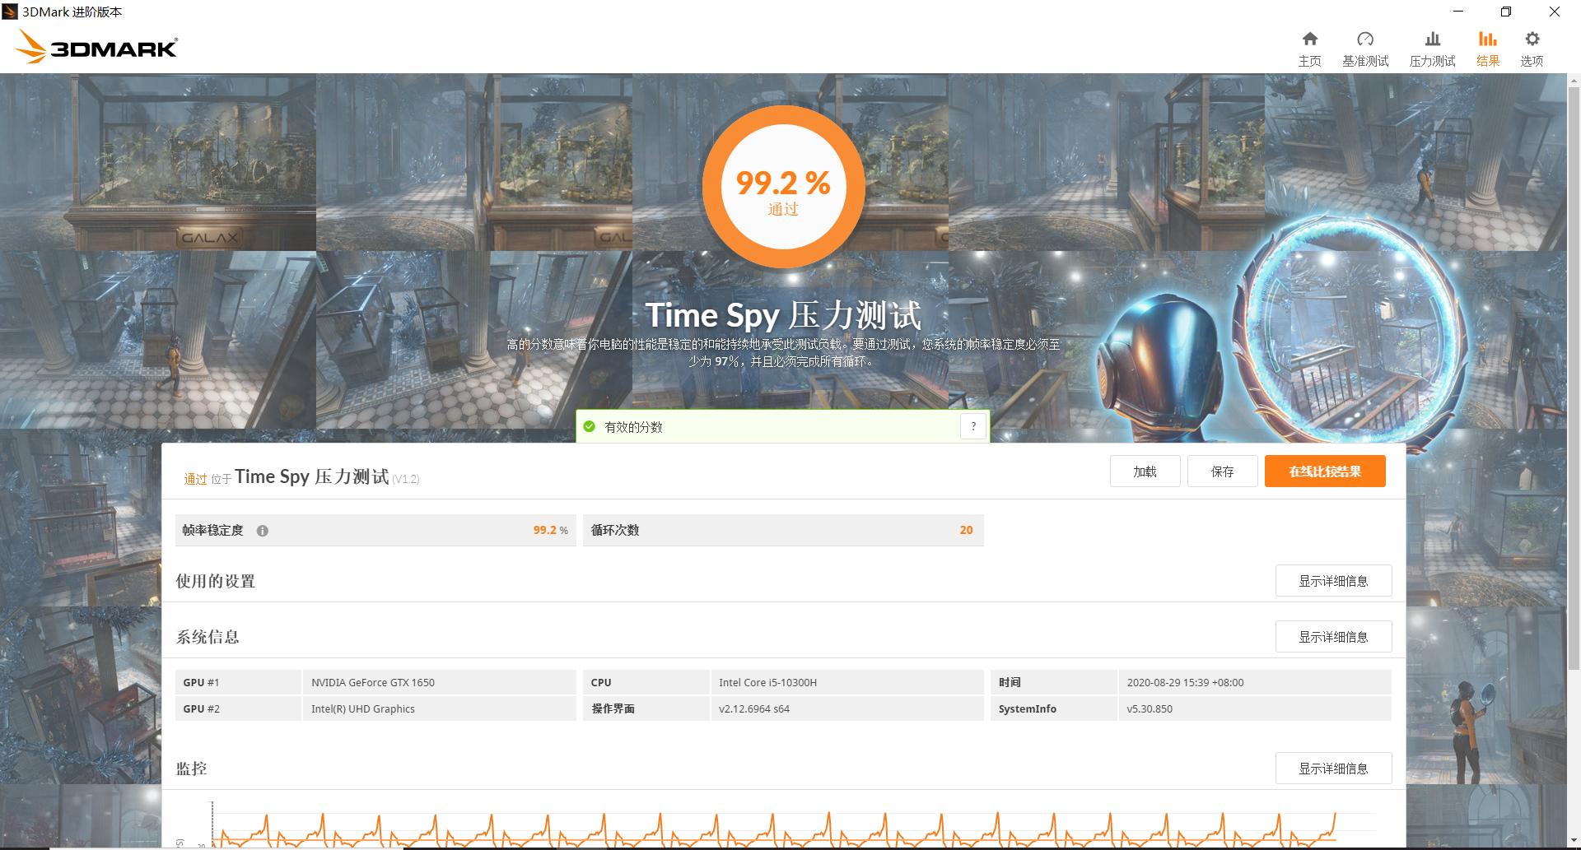The height and width of the screenshot is (850, 1581).
Task: Open the 主页 home icon
Action: point(1309,47)
